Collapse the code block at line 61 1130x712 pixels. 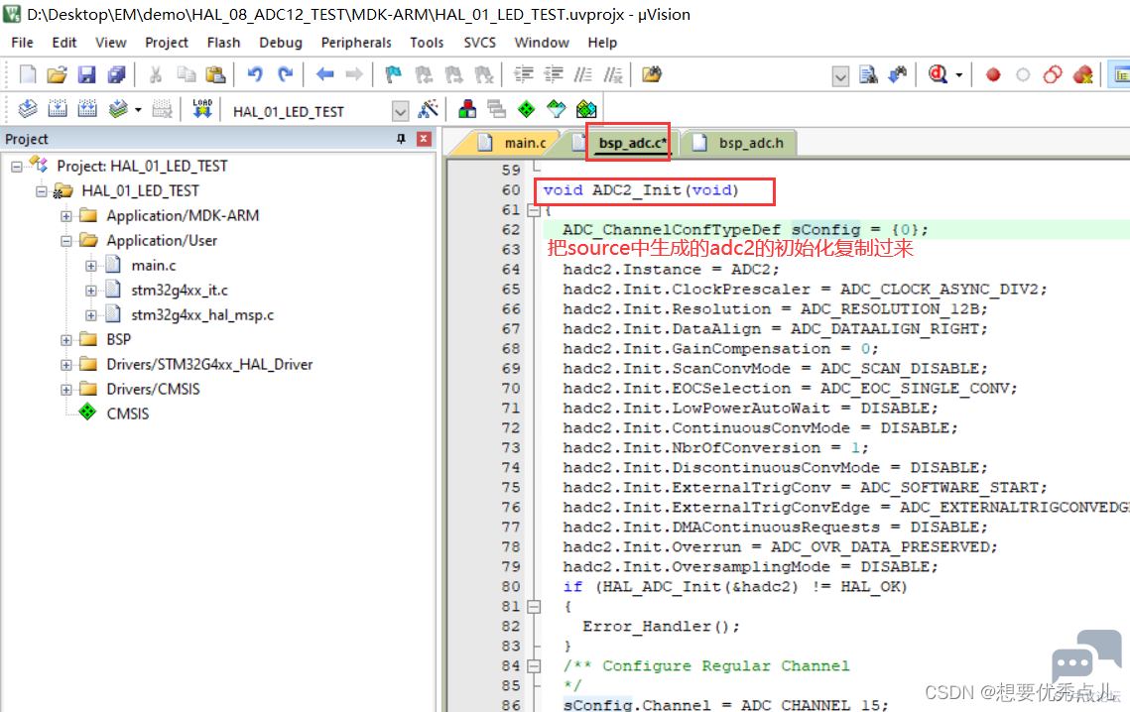click(534, 210)
